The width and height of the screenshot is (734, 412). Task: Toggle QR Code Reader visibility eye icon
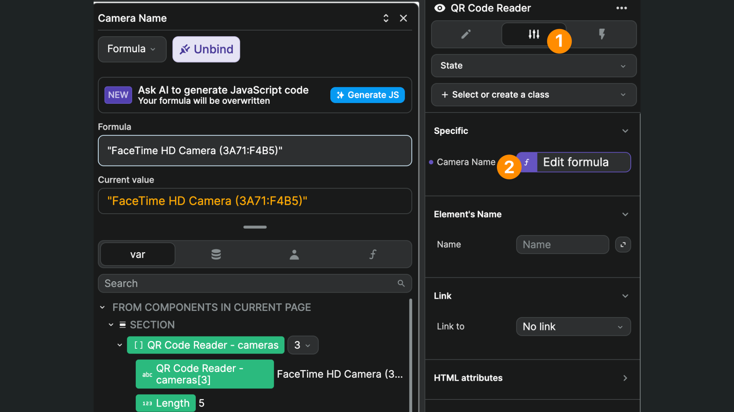pyautogui.click(x=439, y=8)
